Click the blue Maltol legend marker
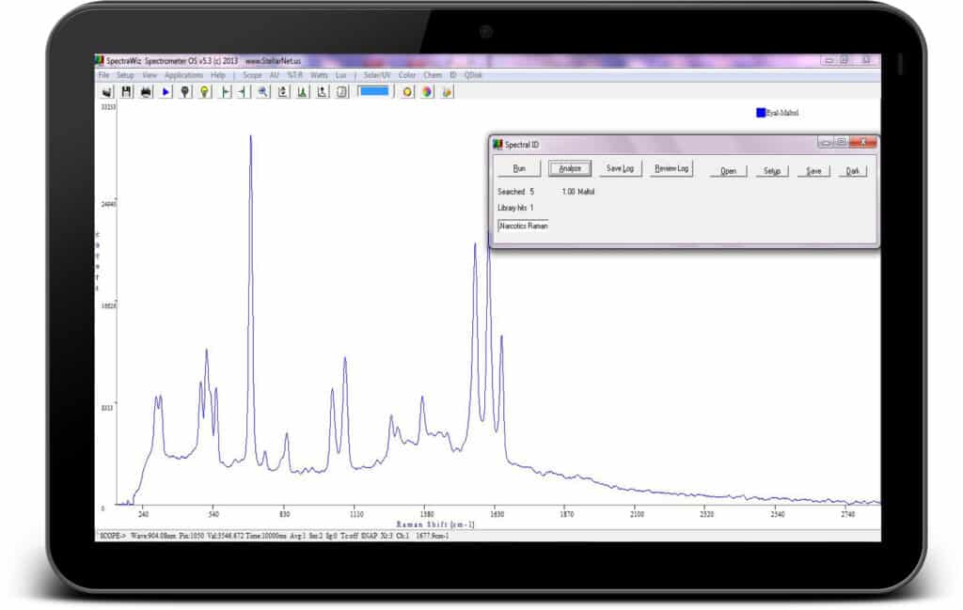963x610 pixels. pos(760,113)
